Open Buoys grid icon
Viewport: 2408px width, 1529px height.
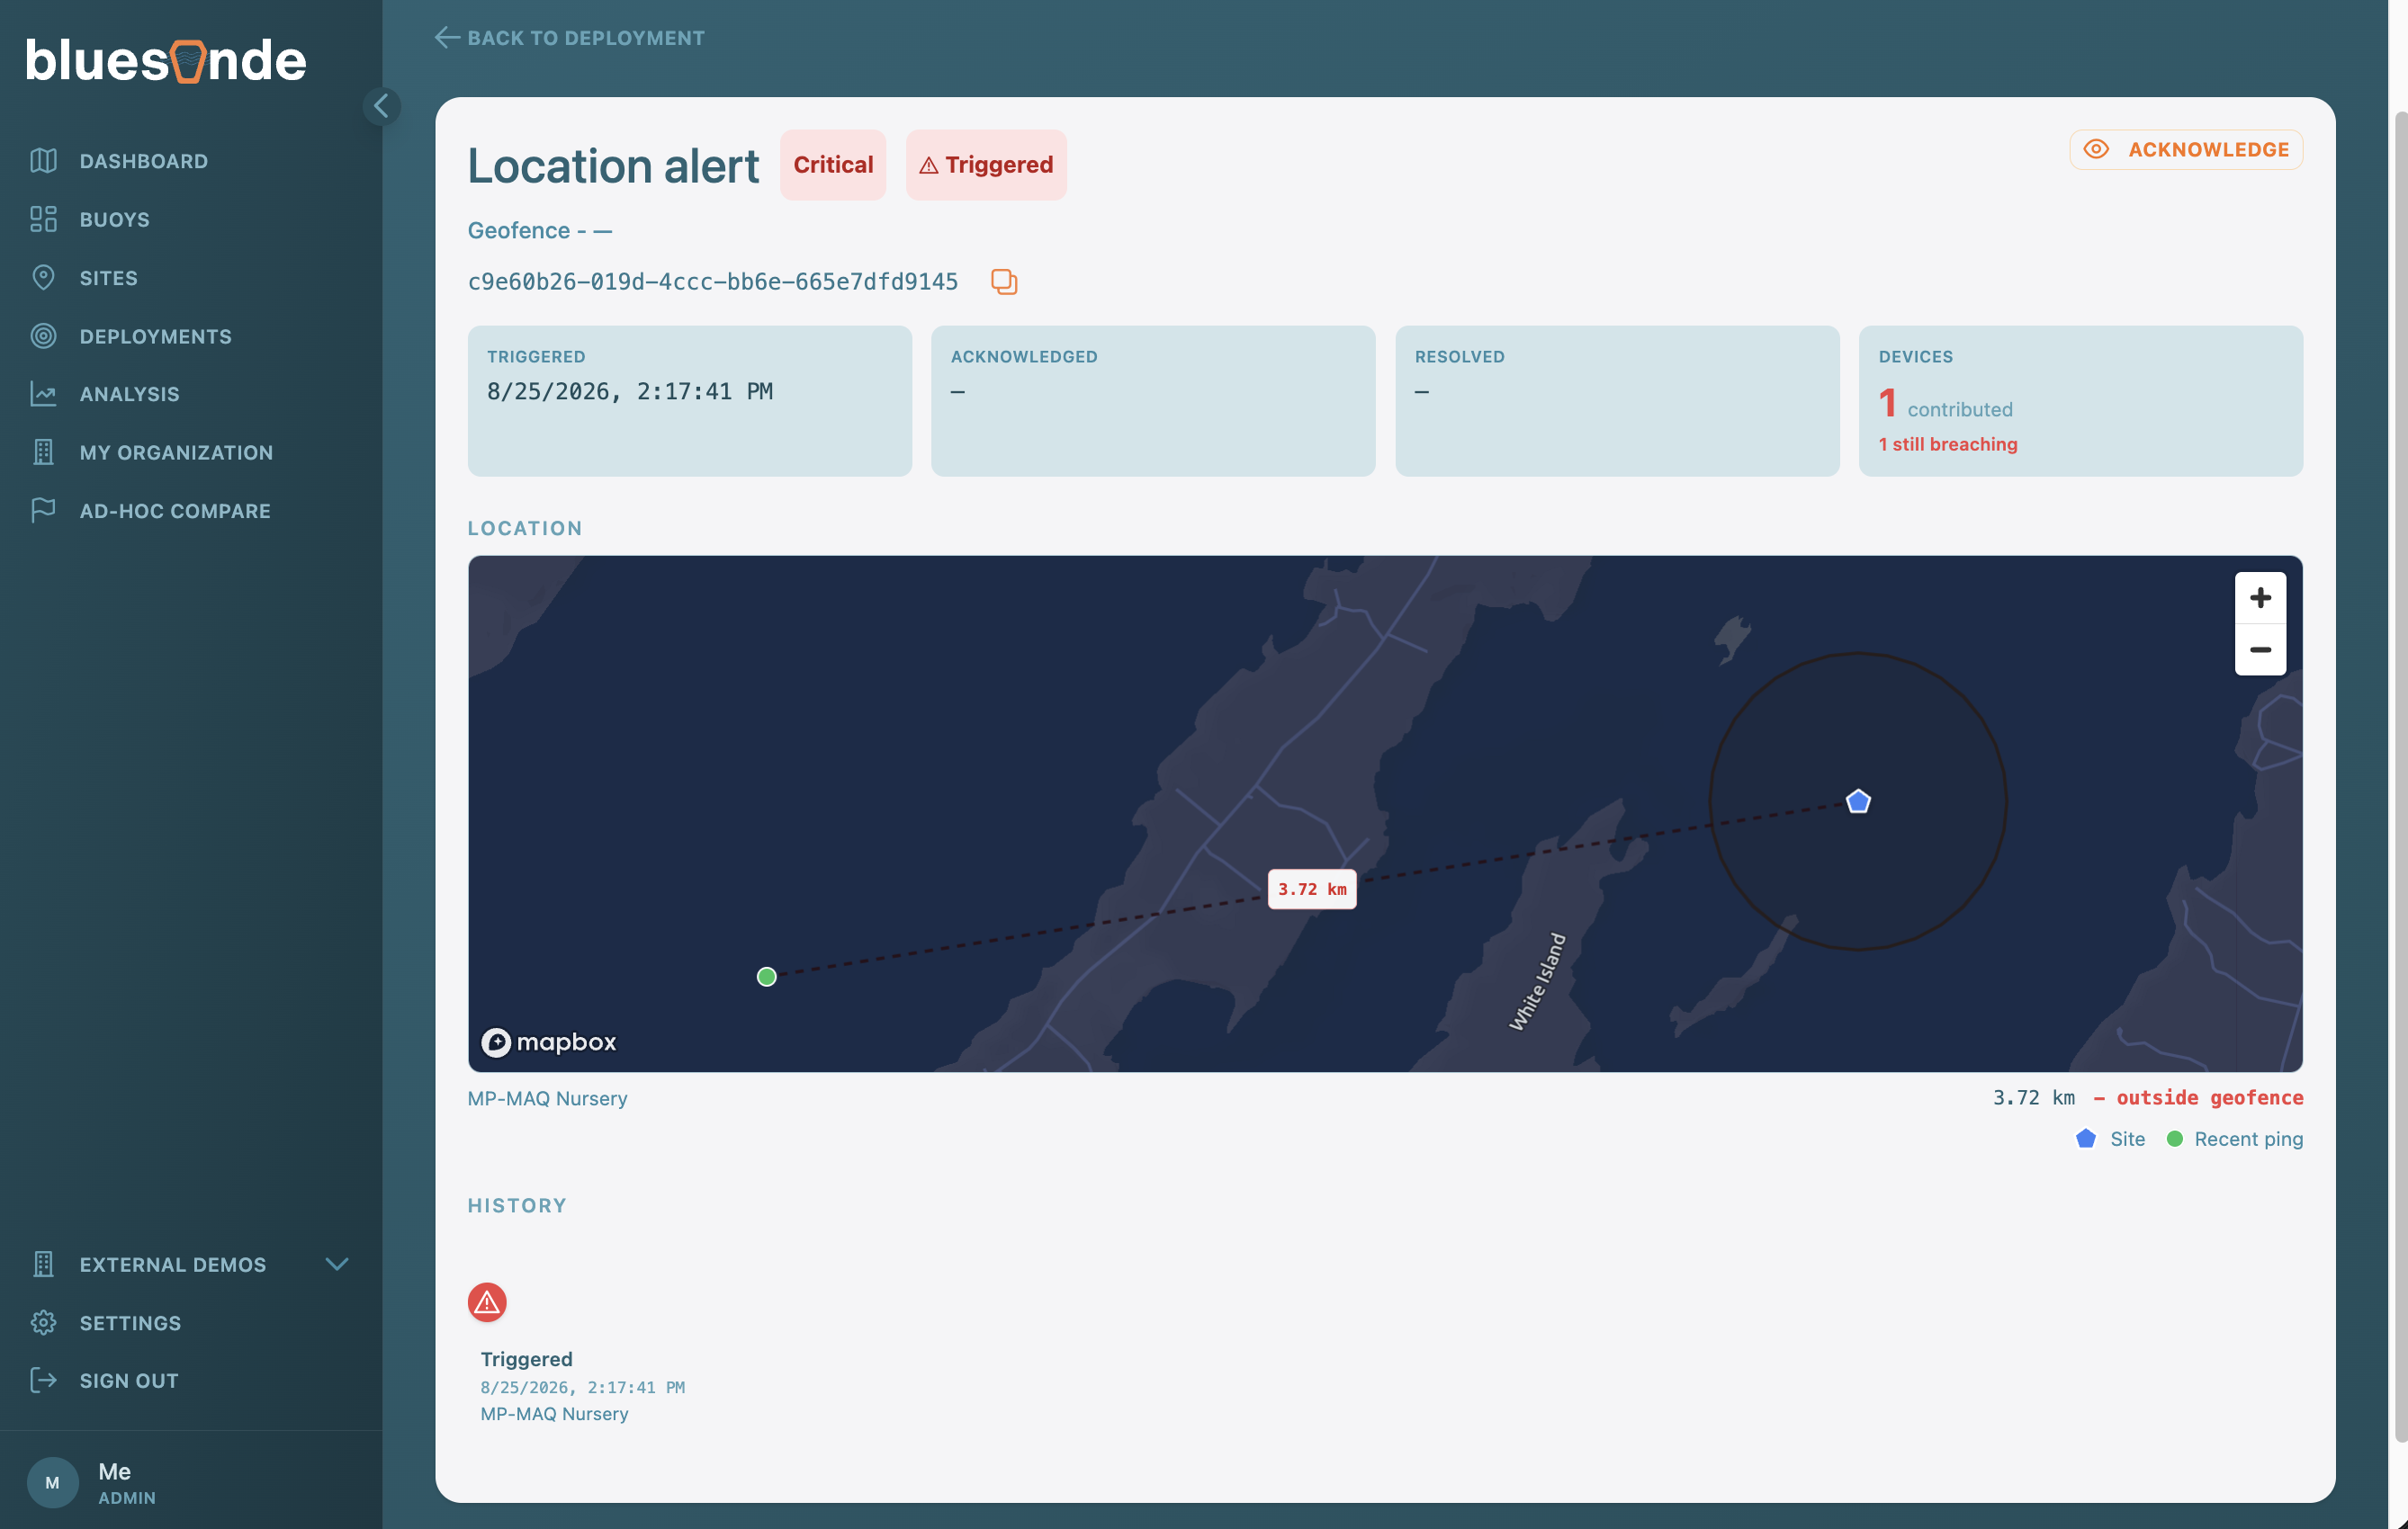43,219
